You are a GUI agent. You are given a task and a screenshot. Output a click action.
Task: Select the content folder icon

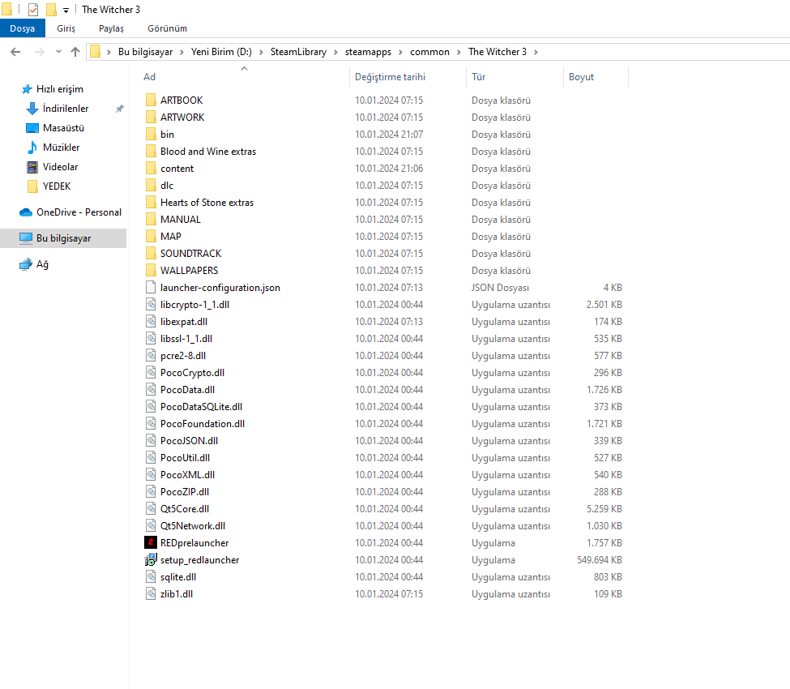(151, 169)
